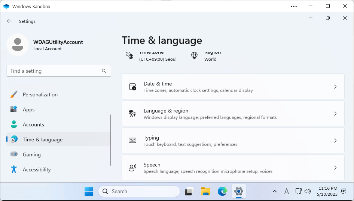Image resolution: width=354 pixels, height=201 pixels.
Task: Open the Speech settings card title
Action: [152, 165]
